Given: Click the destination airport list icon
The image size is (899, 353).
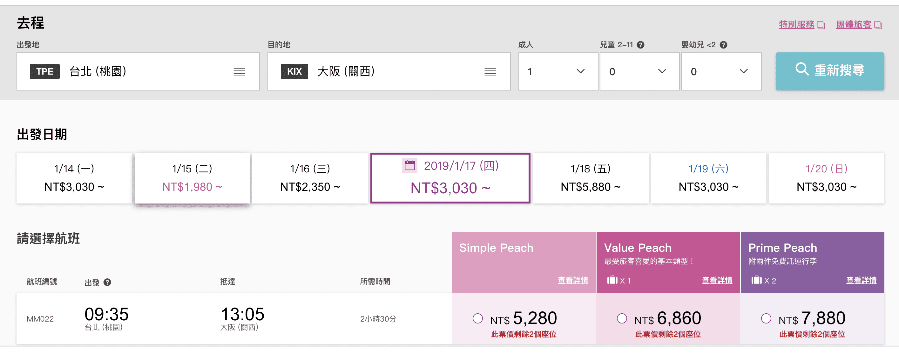Looking at the screenshot, I should coord(490,72).
